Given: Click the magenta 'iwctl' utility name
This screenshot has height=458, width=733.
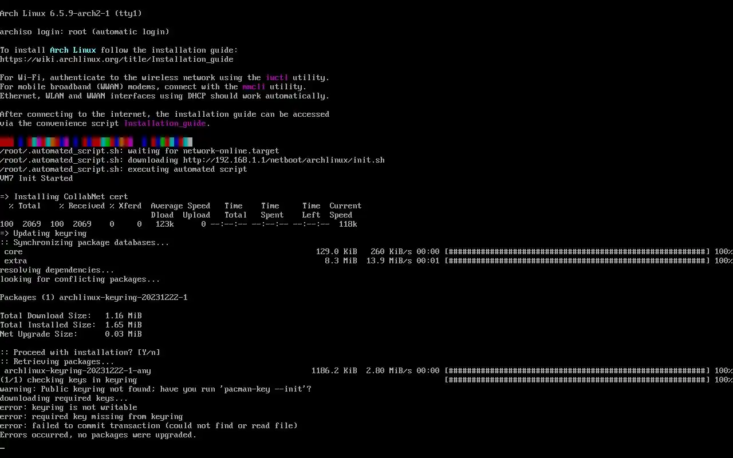Looking at the screenshot, I should (277, 77).
